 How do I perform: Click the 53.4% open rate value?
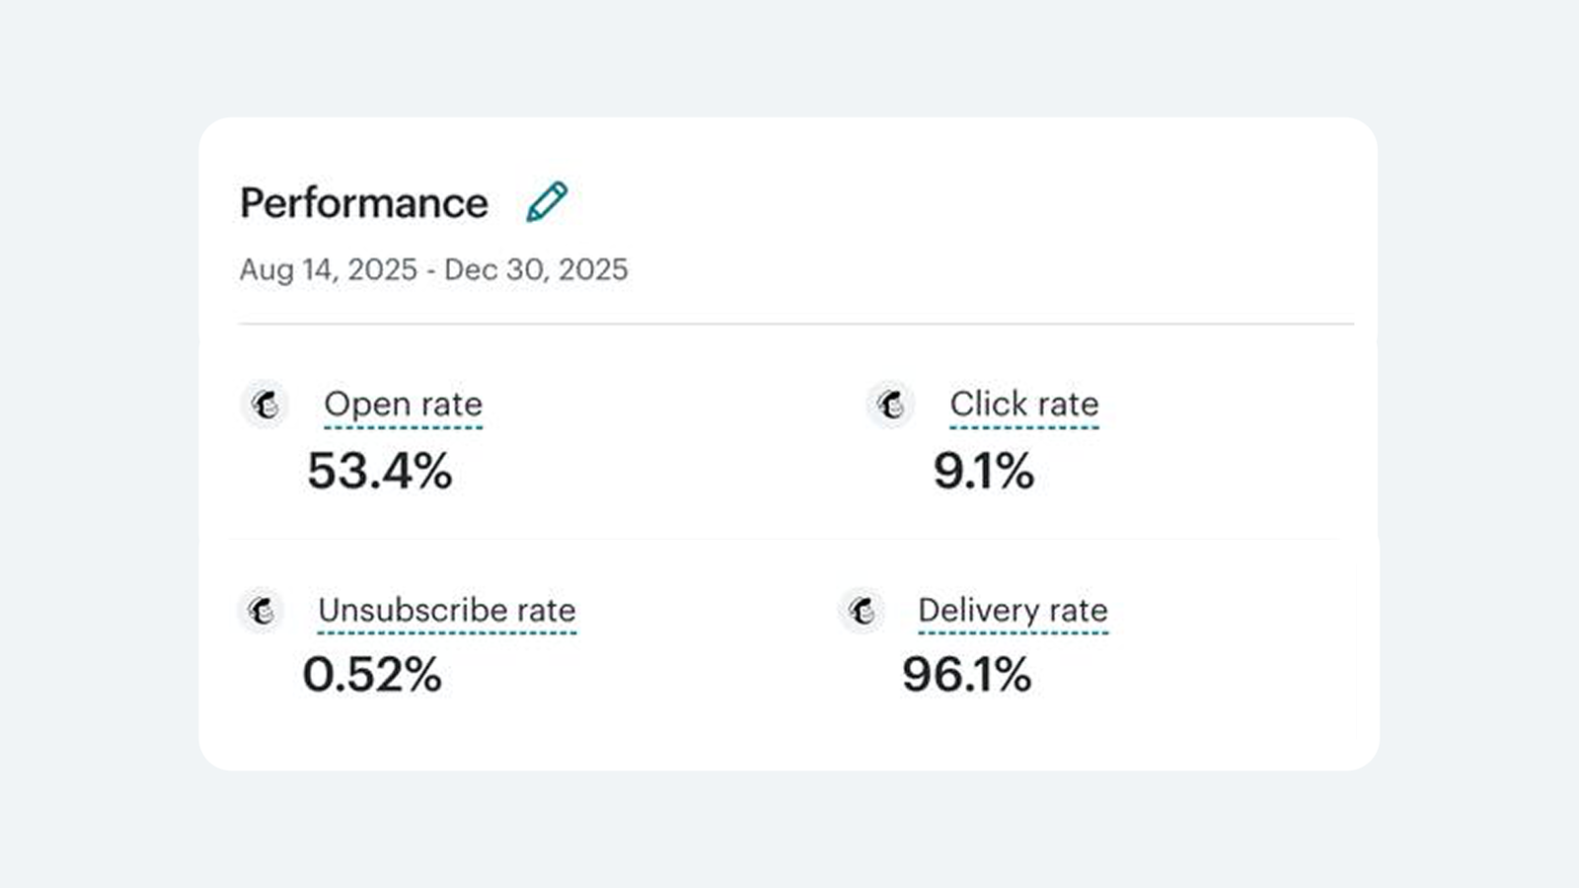(379, 471)
